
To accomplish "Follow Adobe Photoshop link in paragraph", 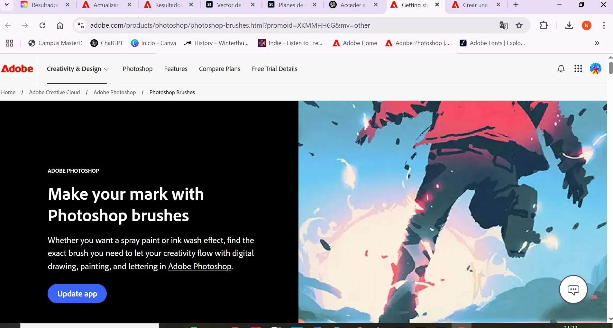I will (200, 267).
